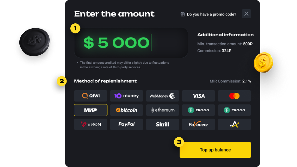Select PayPal for replenishment
Image resolution: width=297 pixels, height=167 pixels.
127,124
